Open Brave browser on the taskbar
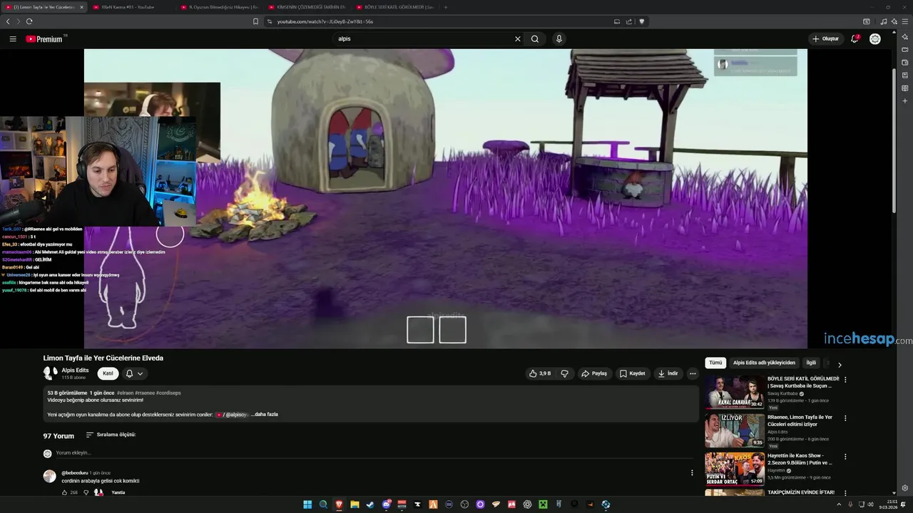Viewport: 913px width, 513px height. pos(339,504)
